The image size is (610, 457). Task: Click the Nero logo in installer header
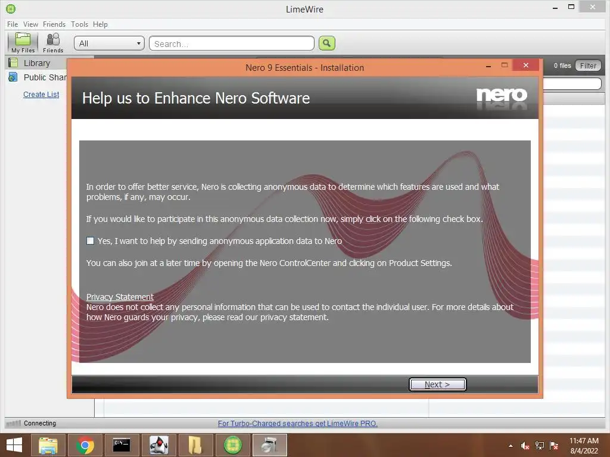pos(502,95)
